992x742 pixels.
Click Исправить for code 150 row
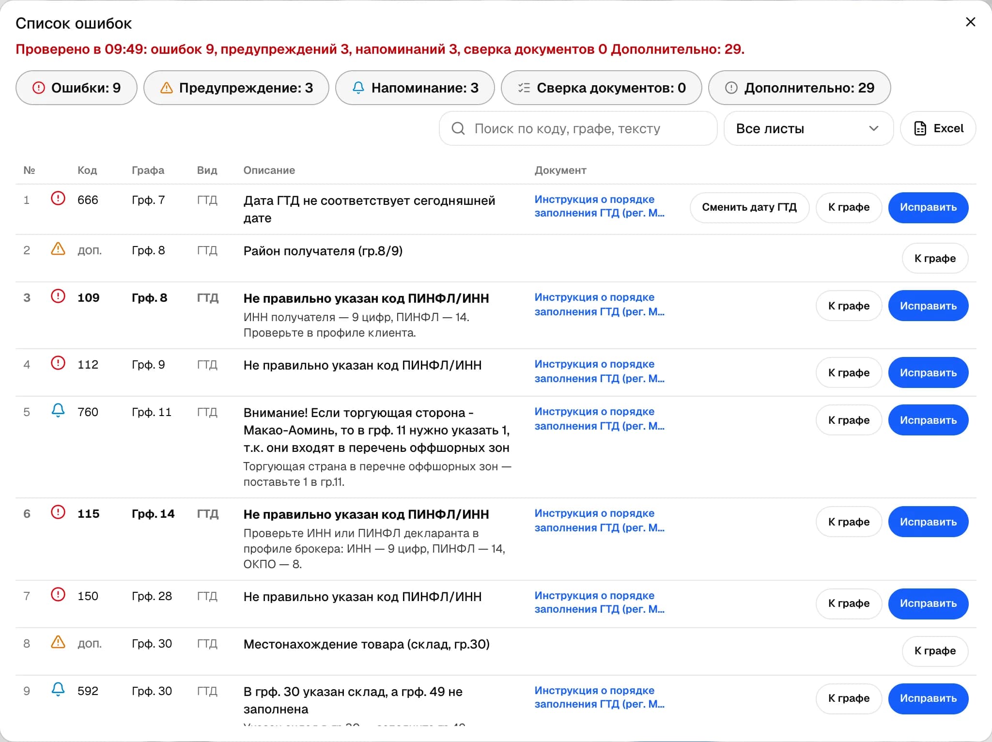pyautogui.click(x=928, y=603)
